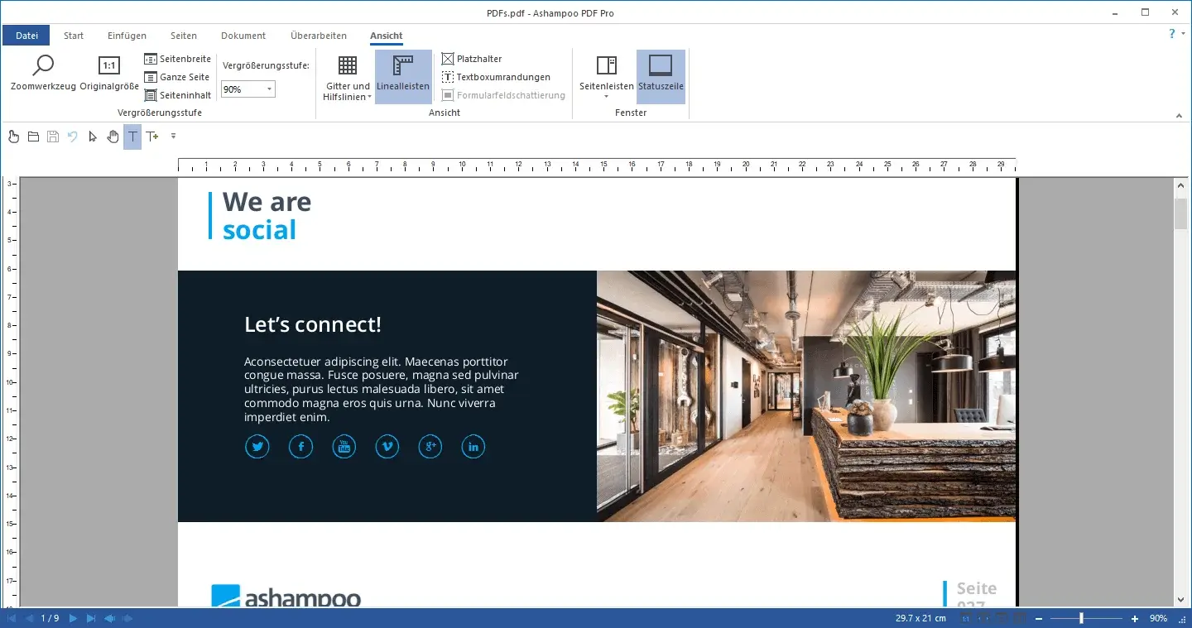Jump to the last page with the skip-forward control

pos(93,617)
